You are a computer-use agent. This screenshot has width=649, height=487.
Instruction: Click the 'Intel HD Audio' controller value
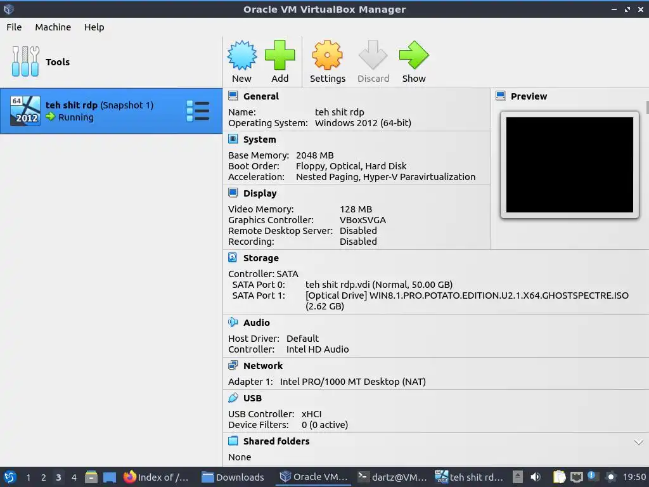(x=318, y=349)
